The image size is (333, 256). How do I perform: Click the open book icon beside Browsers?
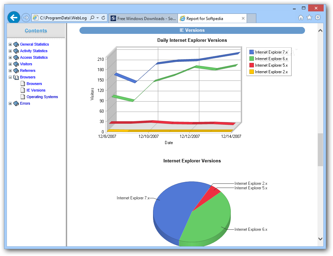(x=16, y=77)
